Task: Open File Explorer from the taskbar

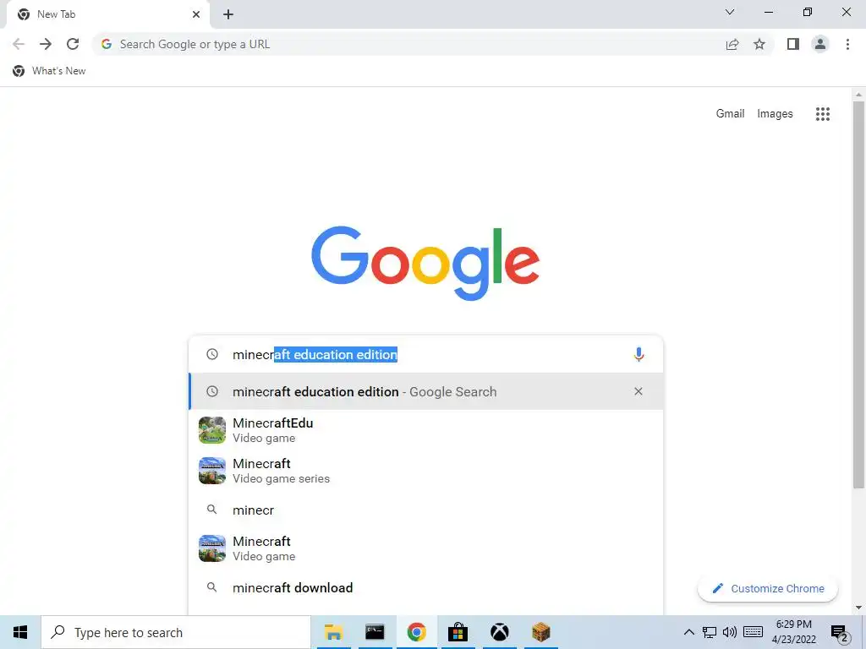Action: (333, 632)
